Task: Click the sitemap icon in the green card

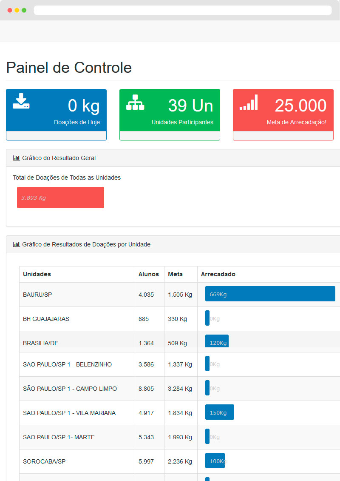Action: point(135,103)
